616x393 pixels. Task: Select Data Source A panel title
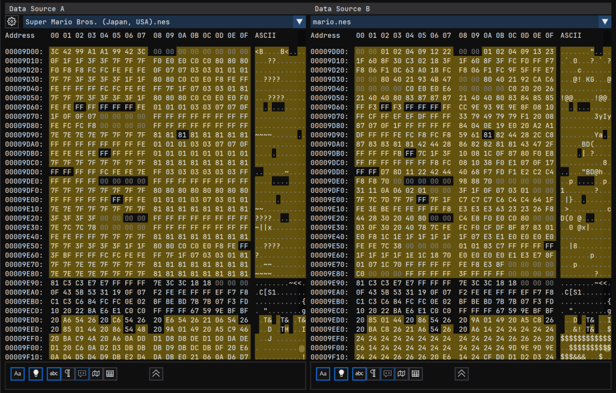pos(37,8)
